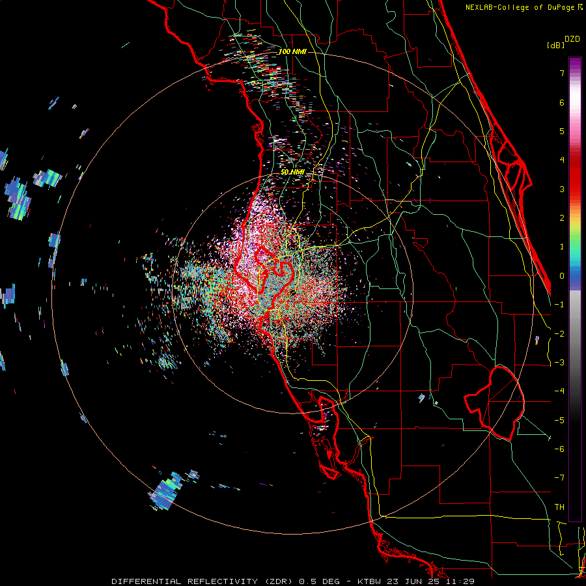586x586 pixels.
Task: Pick the yellow band of the color scale
Action: click(575, 224)
